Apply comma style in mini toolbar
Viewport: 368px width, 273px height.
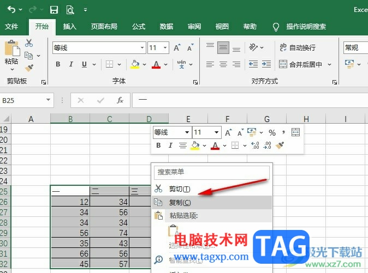[283, 132]
